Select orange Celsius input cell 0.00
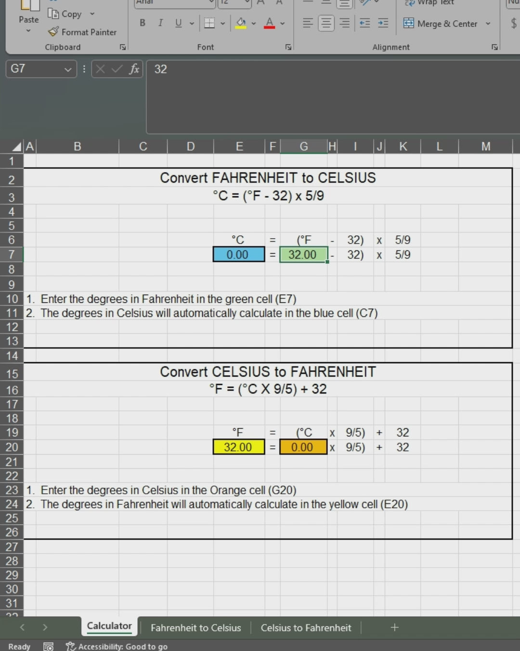 [304, 447]
